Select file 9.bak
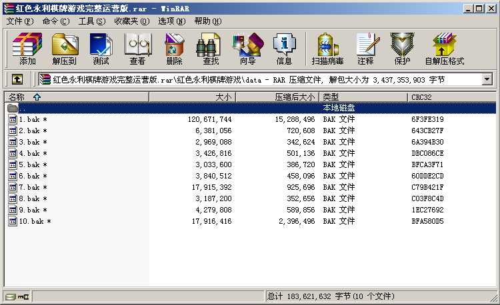The height and width of the screenshot is (305, 500). (33, 210)
